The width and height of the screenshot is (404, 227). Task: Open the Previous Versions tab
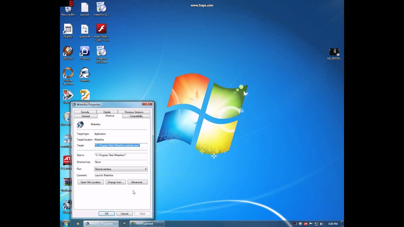coord(134,112)
